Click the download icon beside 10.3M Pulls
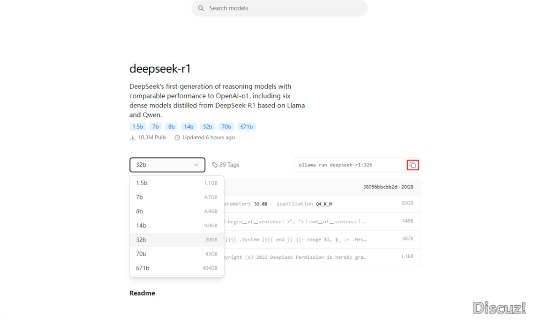The image size is (534, 320). pyautogui.click(x=133, y=138)
